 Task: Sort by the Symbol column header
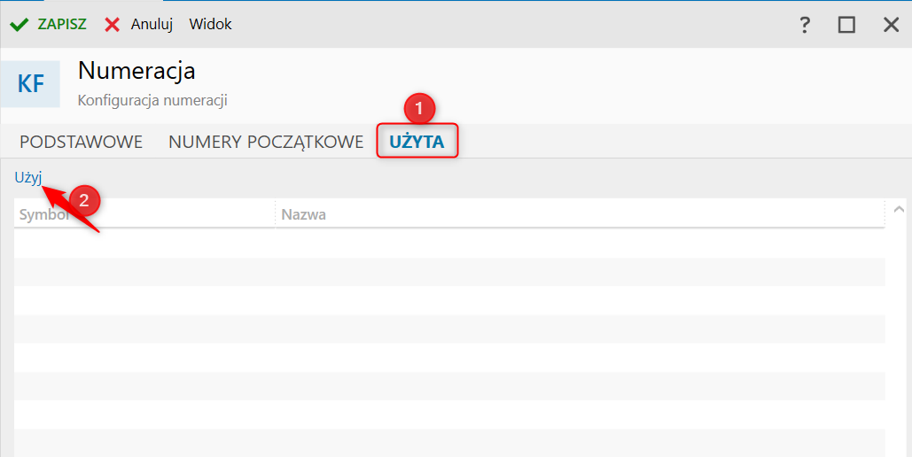pos(144,214)
